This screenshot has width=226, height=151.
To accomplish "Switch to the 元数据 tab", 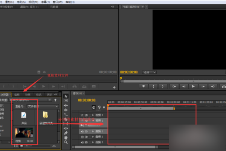I will click(x=54, y=7).
